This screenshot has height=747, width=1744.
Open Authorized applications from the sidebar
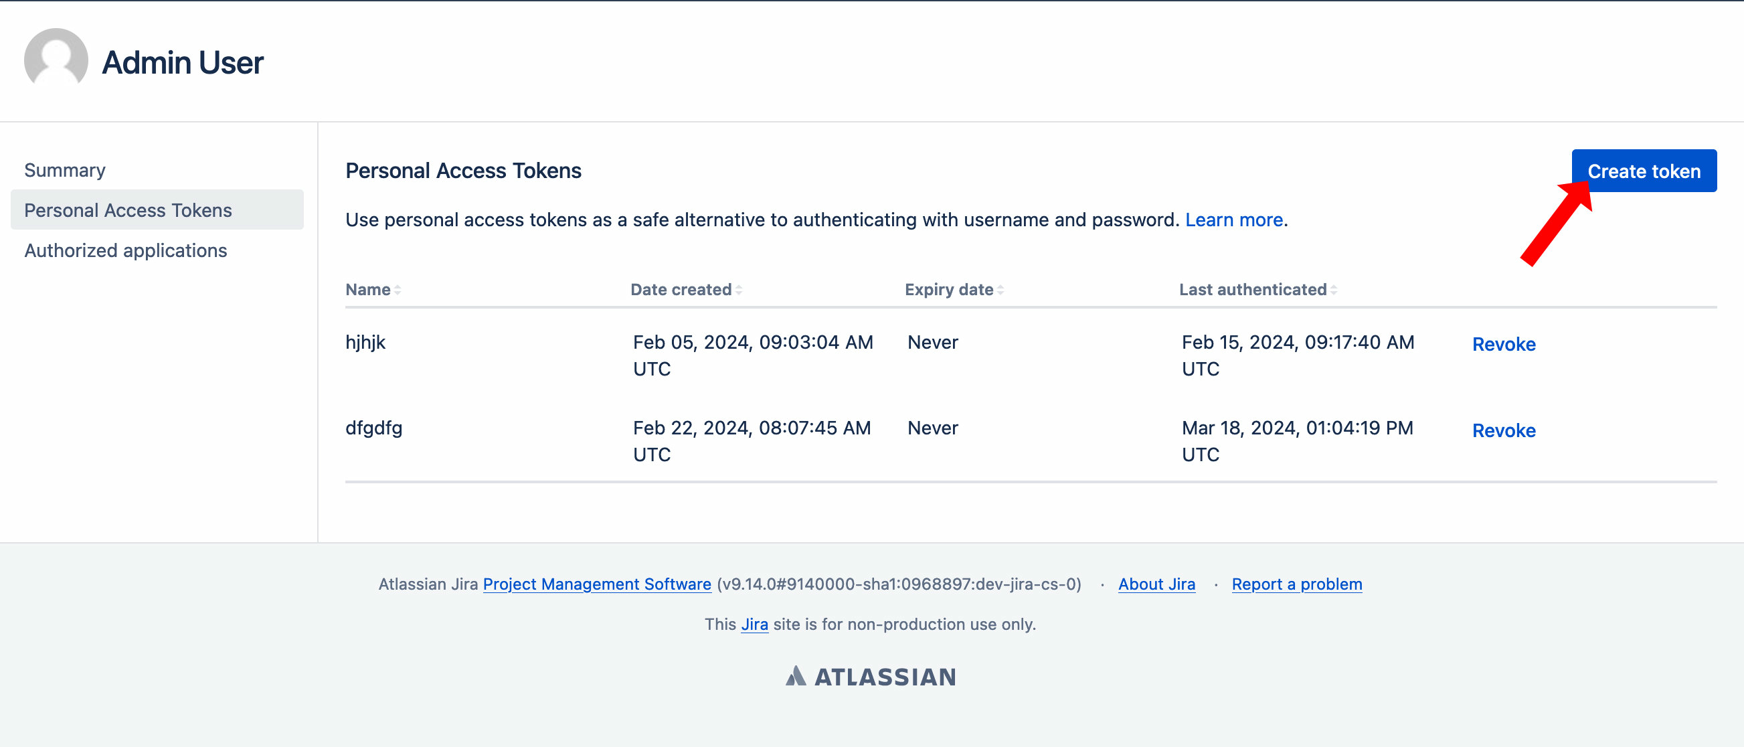(125, 250)
